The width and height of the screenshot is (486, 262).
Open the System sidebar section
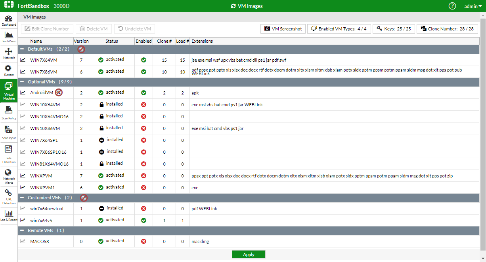(x=9, y=70)
